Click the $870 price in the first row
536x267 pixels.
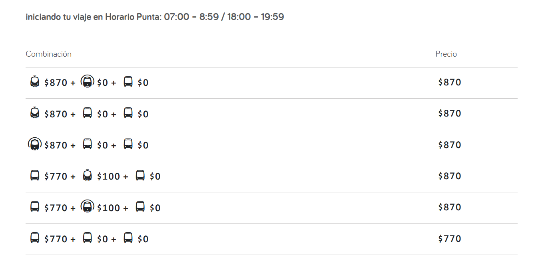tap(450, 82)
